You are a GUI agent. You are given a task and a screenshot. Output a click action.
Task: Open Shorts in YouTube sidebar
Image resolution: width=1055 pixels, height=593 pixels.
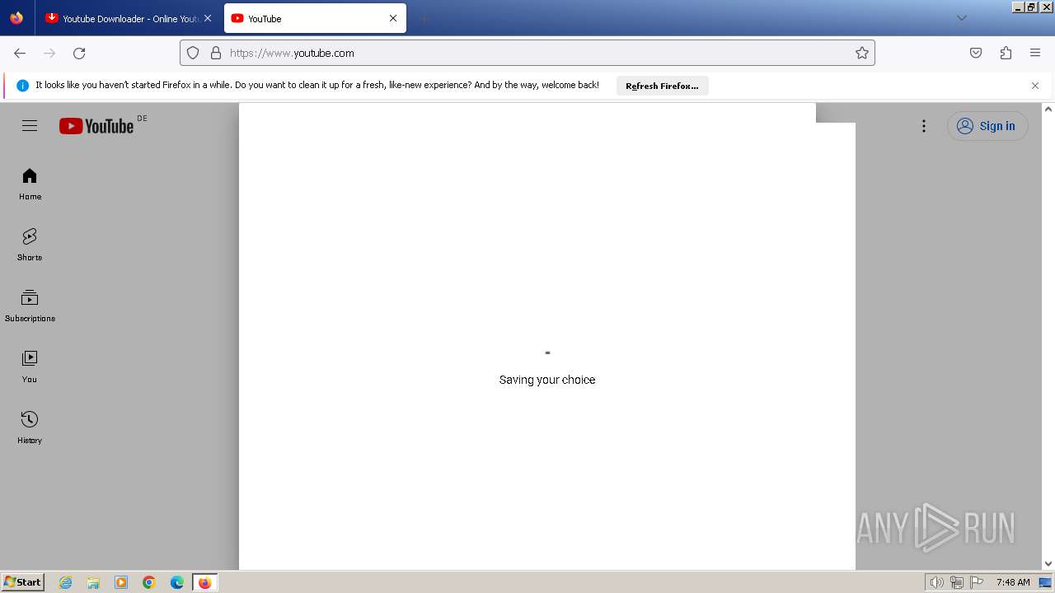pos(30,245)
